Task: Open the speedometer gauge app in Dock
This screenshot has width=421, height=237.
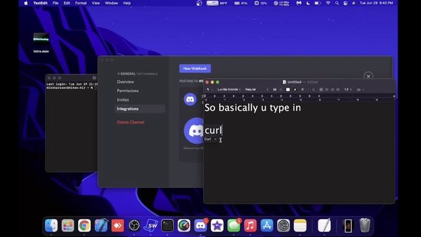Action: (184, 225)
